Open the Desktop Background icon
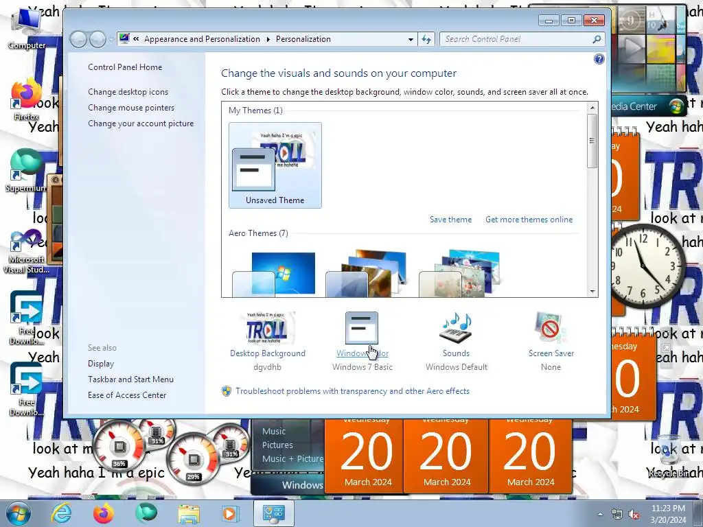The width and height of the screenshot is (703, 527). [267, 328]
